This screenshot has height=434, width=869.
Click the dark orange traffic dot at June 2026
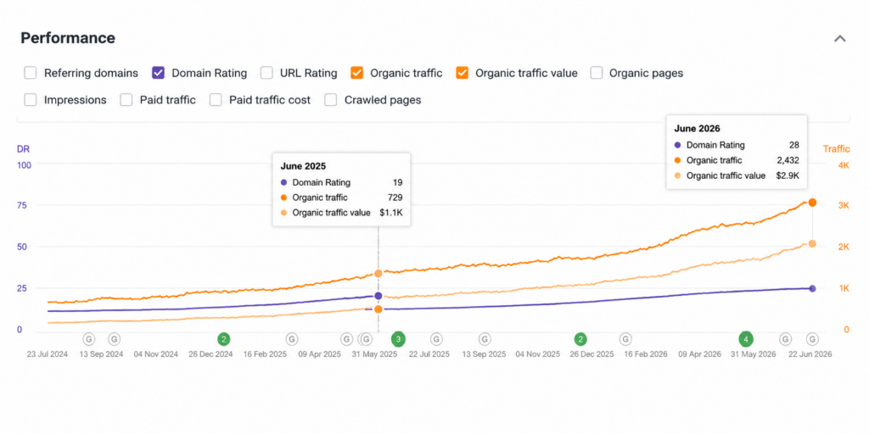pyautogui.click(x=812, y=203)
